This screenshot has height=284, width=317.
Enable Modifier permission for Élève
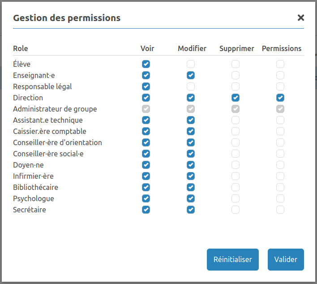191,64
